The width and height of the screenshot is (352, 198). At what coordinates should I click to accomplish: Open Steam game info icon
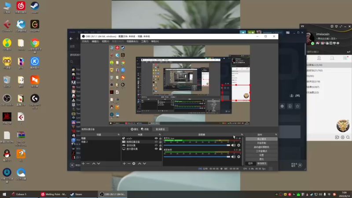coord(290,106)
